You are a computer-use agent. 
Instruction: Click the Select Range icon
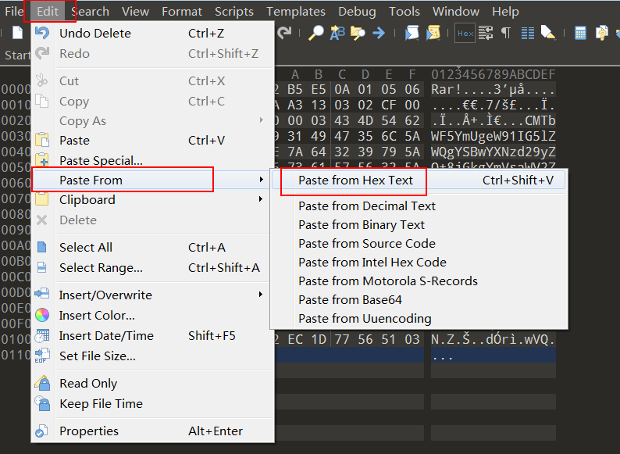42,267
